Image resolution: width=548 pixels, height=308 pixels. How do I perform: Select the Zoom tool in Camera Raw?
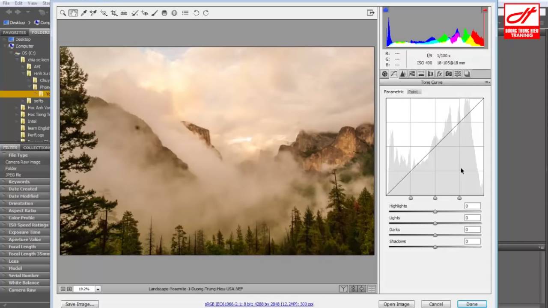(x=63, y=13)
